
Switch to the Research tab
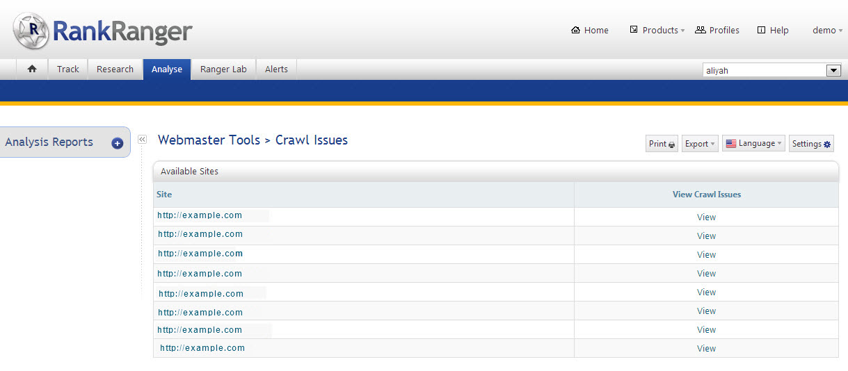click(x=115, y=69)
